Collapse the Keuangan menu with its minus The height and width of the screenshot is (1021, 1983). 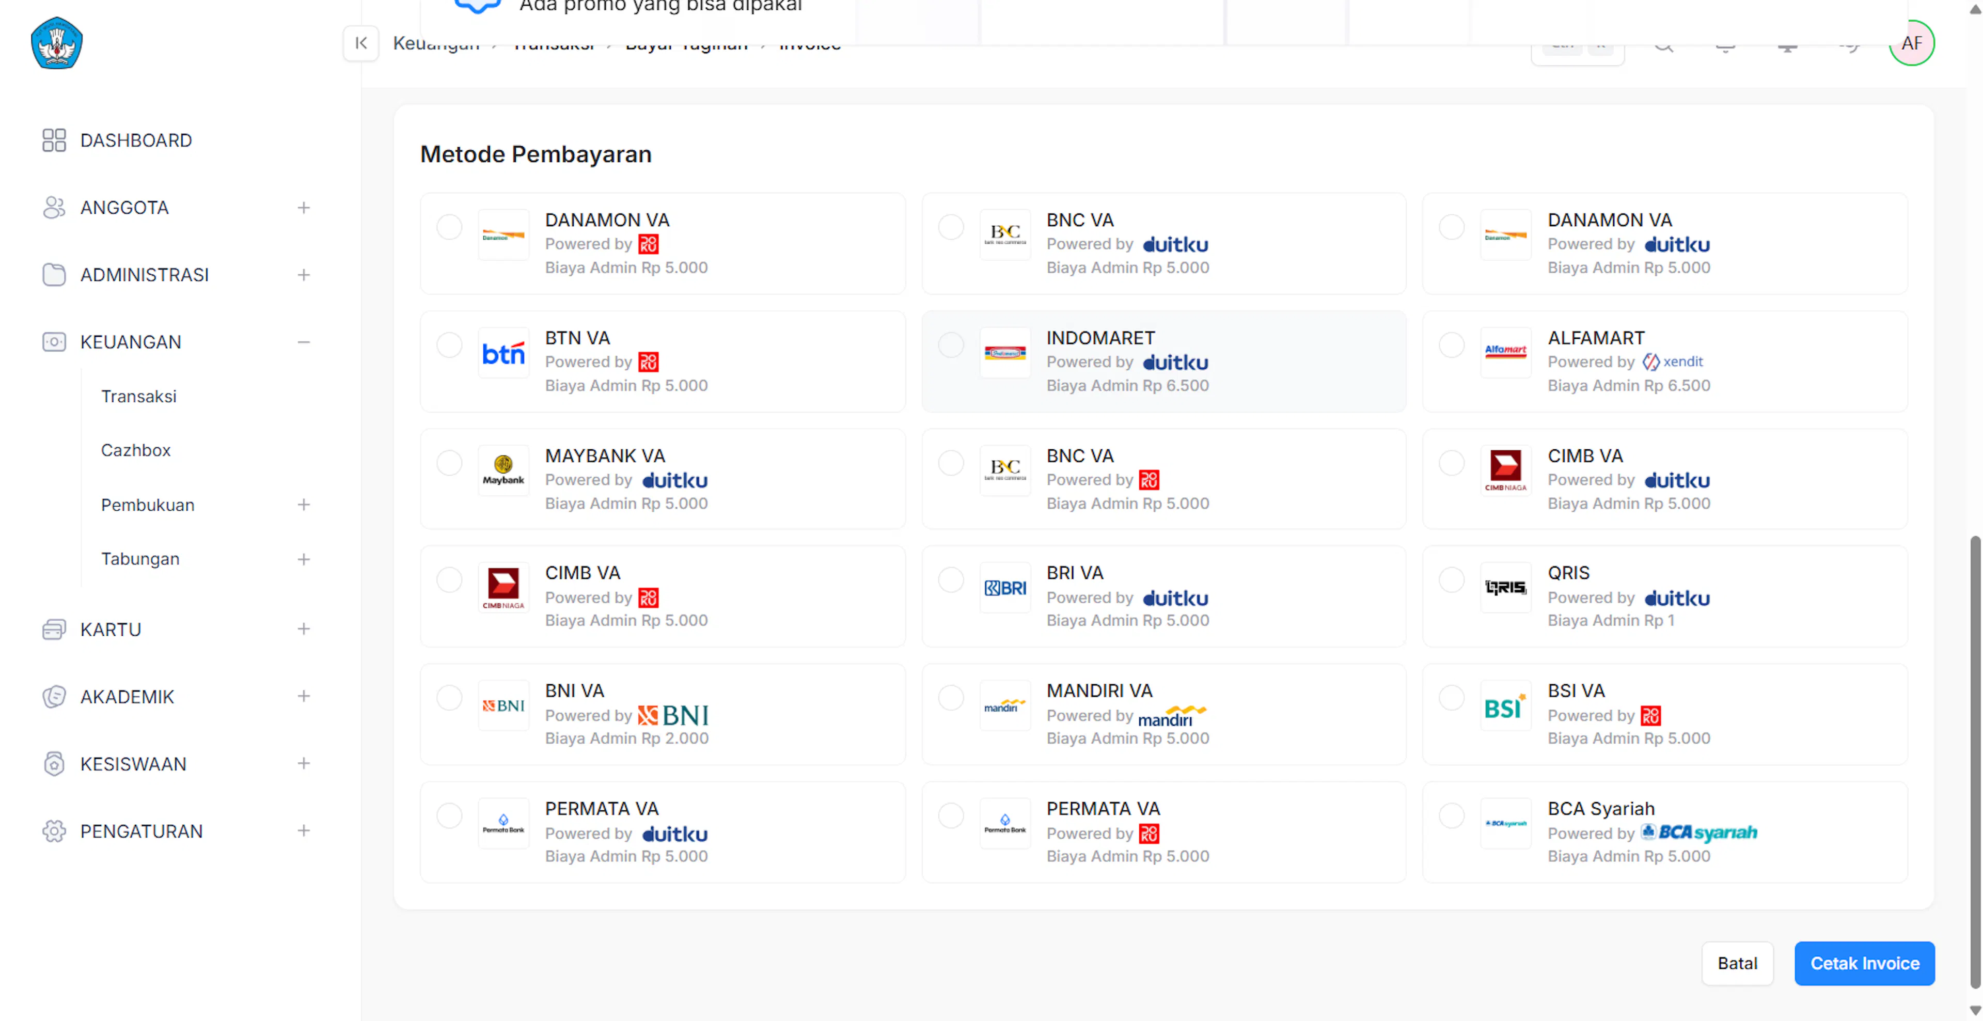click(304, 342)
